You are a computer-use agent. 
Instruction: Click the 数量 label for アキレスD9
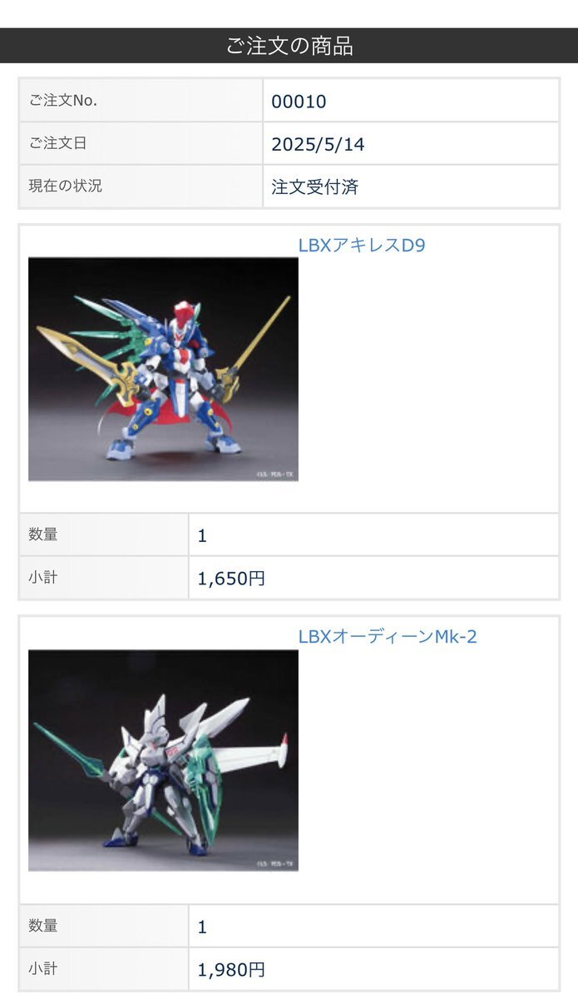pyautogui.click(x=43, y=534)
